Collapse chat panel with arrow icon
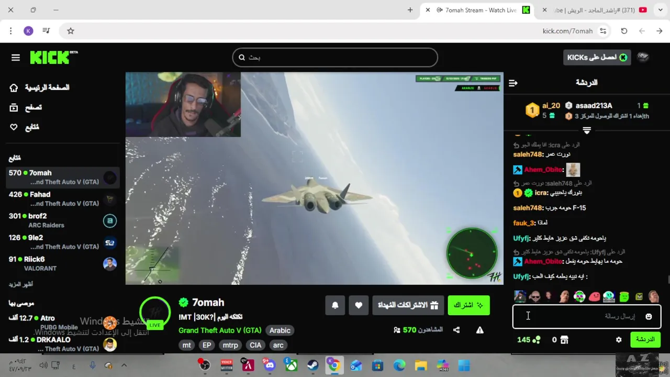This screenshot has height=377, width=670. (513, 83)
